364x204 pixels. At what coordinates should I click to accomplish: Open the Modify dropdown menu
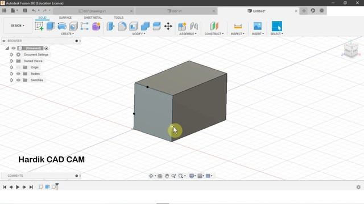(139, 34)
